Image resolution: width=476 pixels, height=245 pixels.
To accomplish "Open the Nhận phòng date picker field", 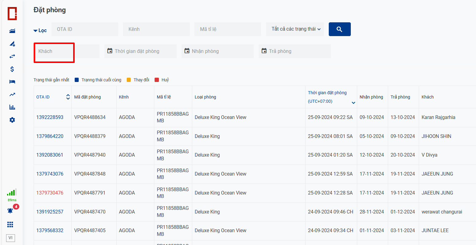I will [218, 51].
